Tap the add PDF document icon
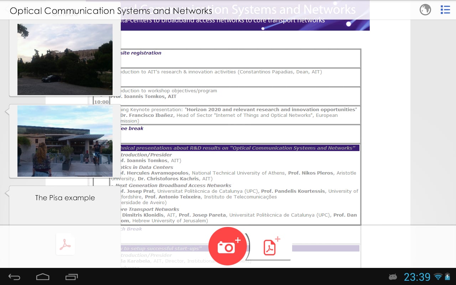 click(271, 246)
